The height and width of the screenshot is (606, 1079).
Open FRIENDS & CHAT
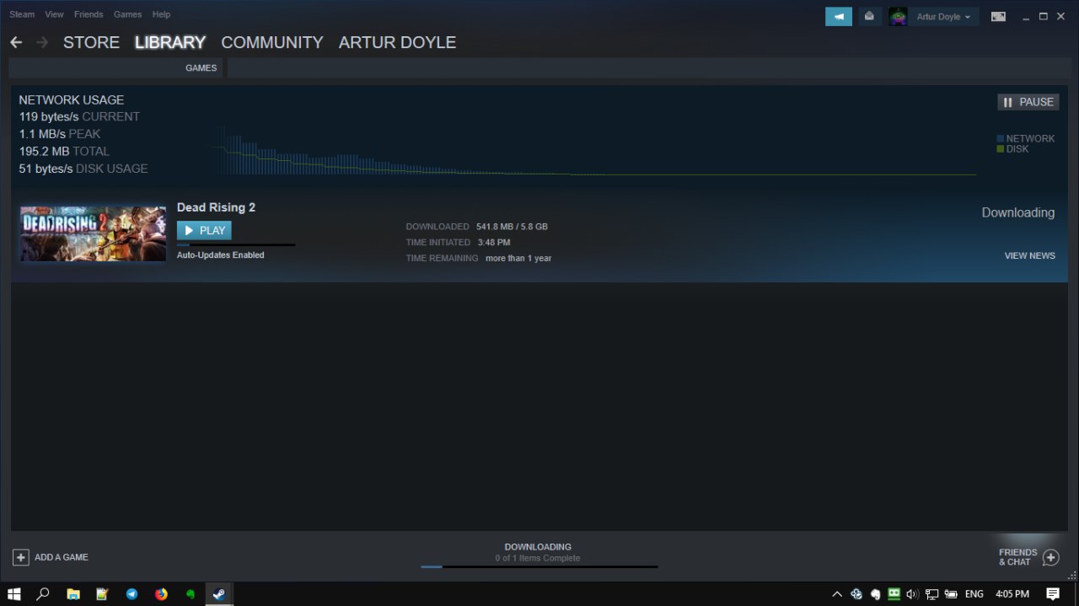(x=1017, y=557)
